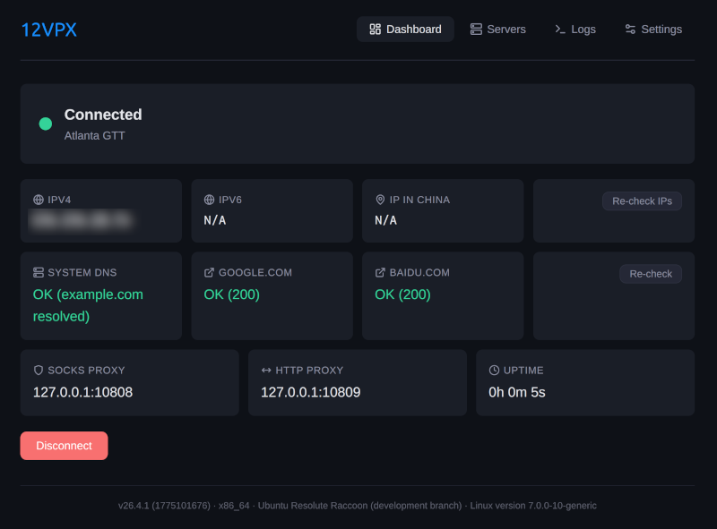Open the Dashboard tab
717x529 pixels.
coord(405,30)
